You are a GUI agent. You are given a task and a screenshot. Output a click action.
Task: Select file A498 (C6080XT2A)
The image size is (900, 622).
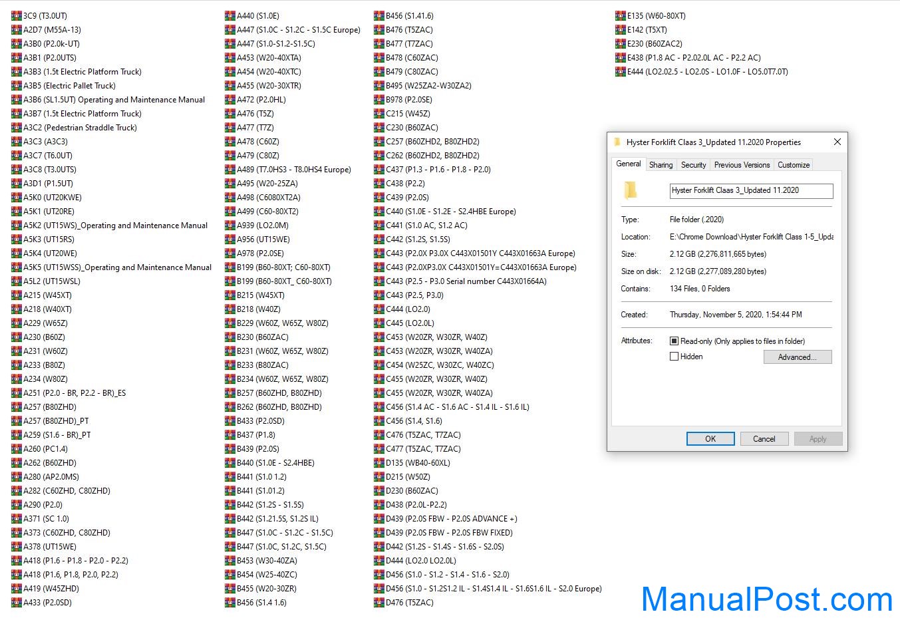click(x=263, y=197)
